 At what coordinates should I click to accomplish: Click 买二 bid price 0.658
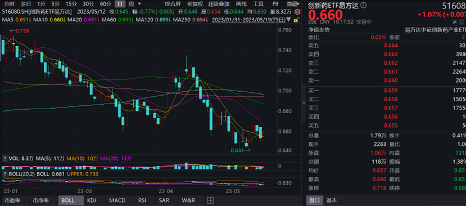[x=391, y=99]
